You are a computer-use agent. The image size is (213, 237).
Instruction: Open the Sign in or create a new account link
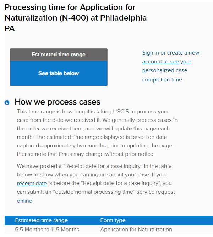[171, 66]
